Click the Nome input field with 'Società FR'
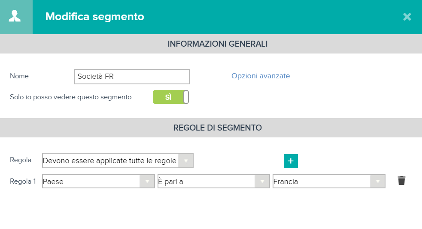Viewport: 422px width, 229px height. (x=132, y=77)
